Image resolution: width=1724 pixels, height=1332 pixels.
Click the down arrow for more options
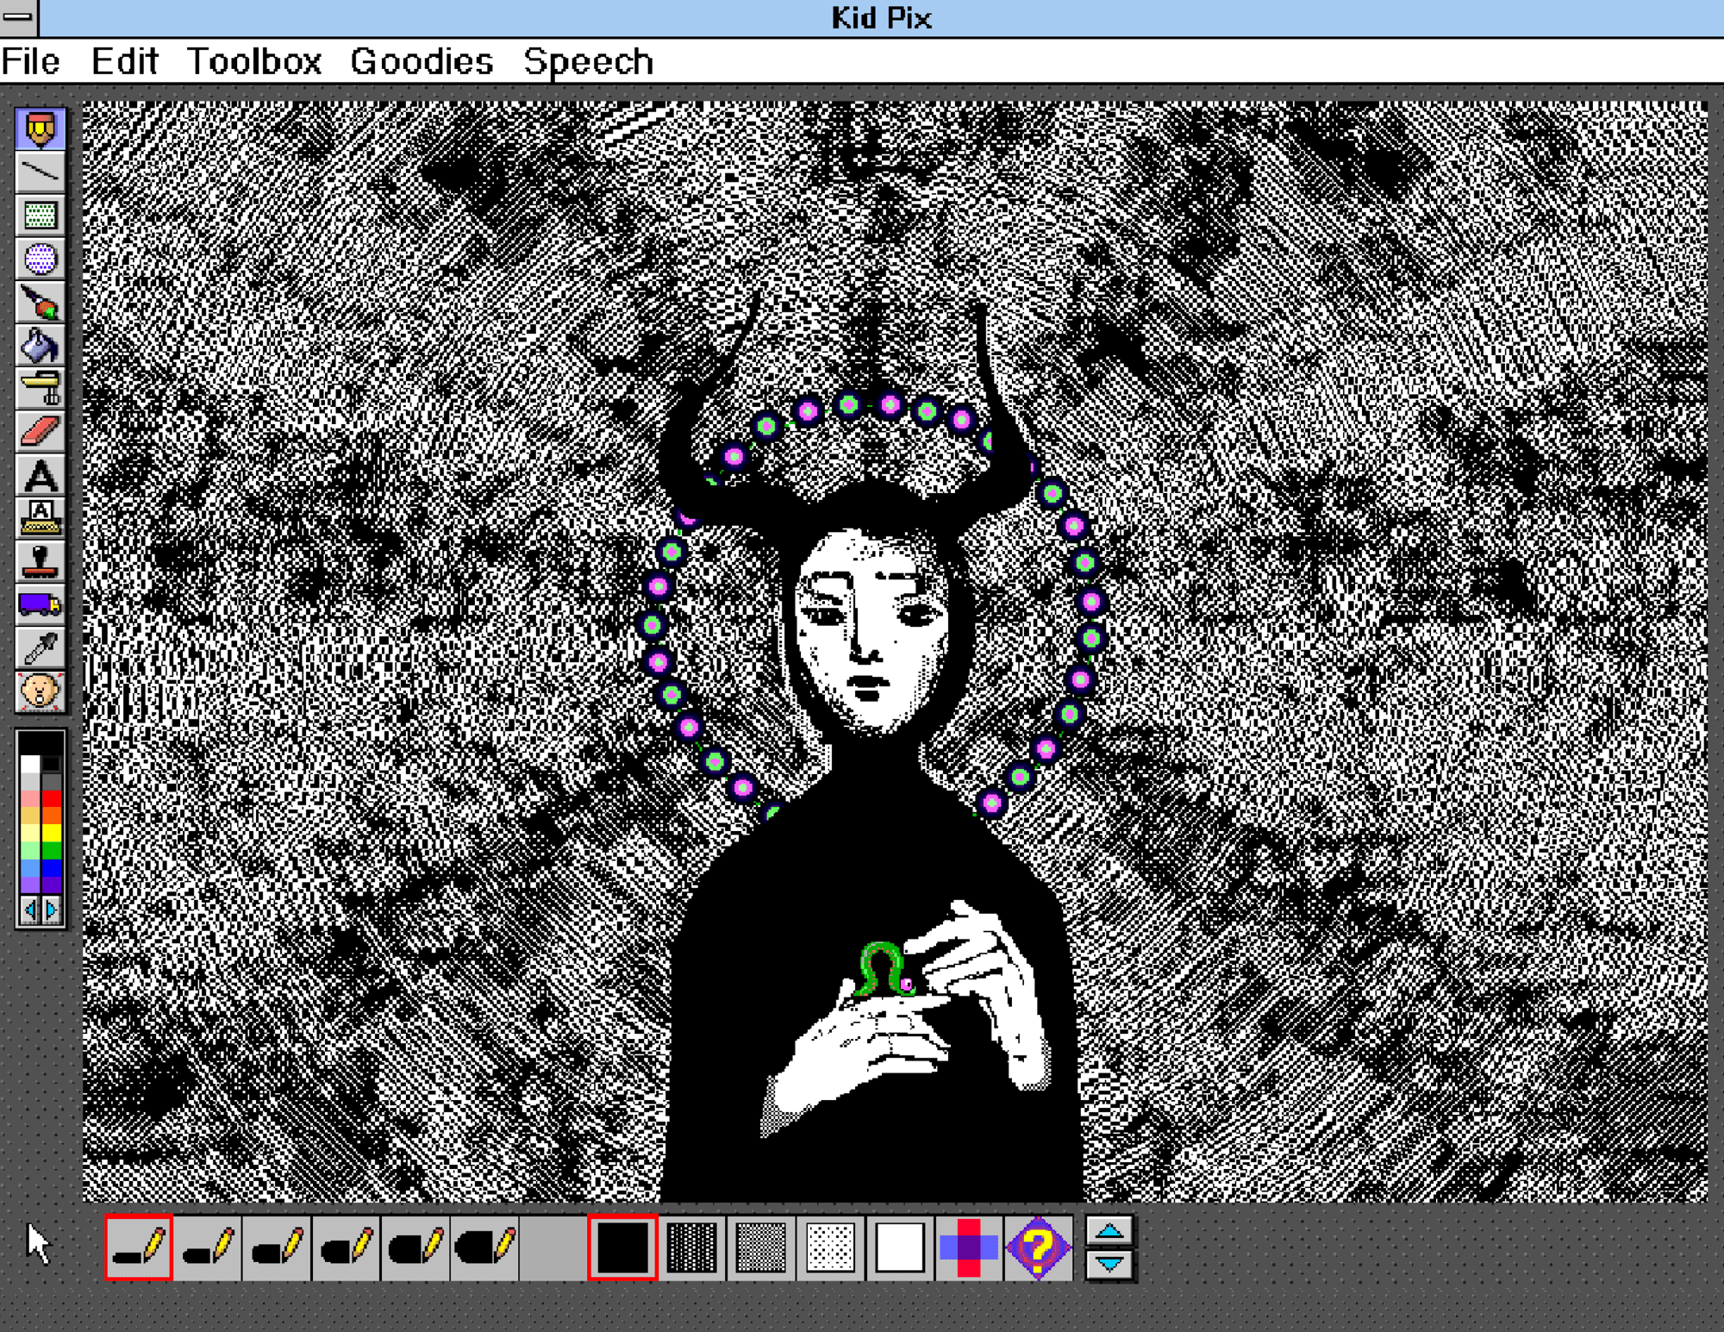(1109, 1264)
